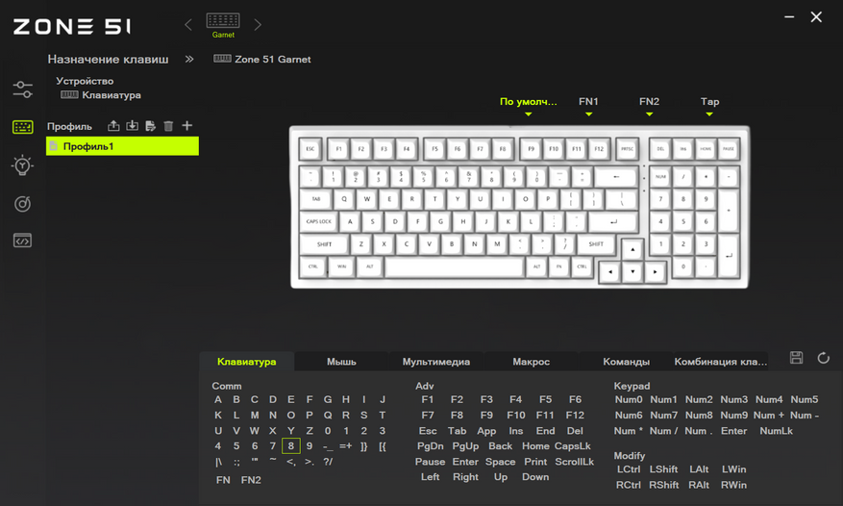Screen dimensions: 843x506
Task: Open the lighting bulb sidebar icon
Action: click(x=22, y=165)
